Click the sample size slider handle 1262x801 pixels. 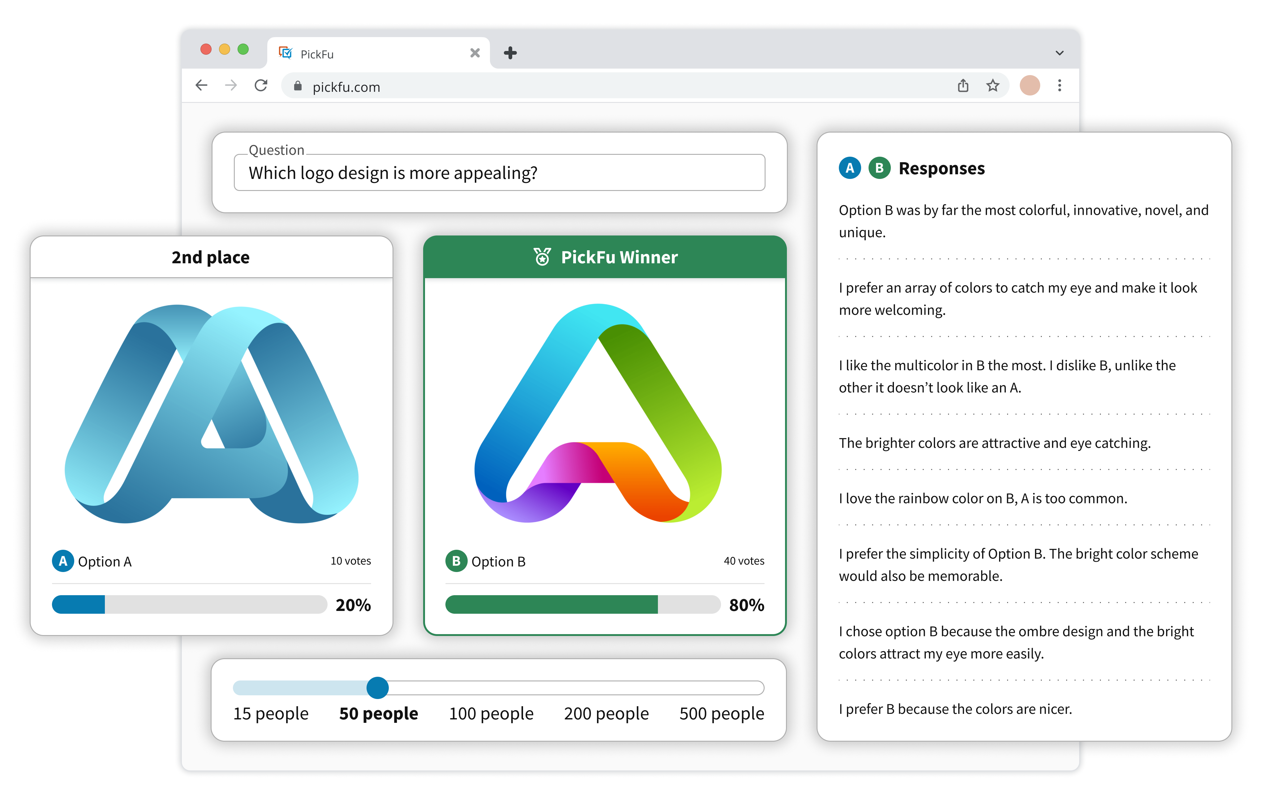[x=377, y=687]
